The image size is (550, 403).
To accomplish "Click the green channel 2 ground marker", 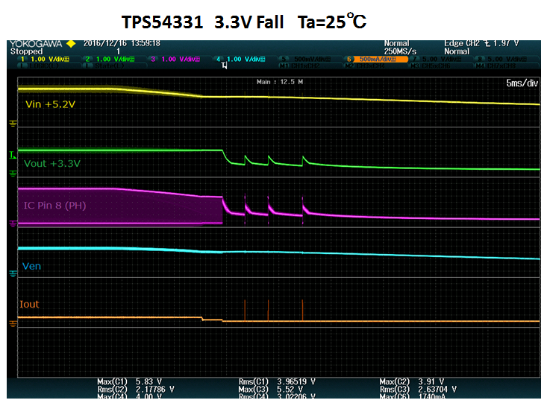I will [x=13, y=174].
